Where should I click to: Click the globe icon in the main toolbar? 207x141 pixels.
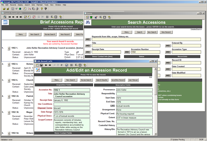pyautogui.click(x=20, y=9)
